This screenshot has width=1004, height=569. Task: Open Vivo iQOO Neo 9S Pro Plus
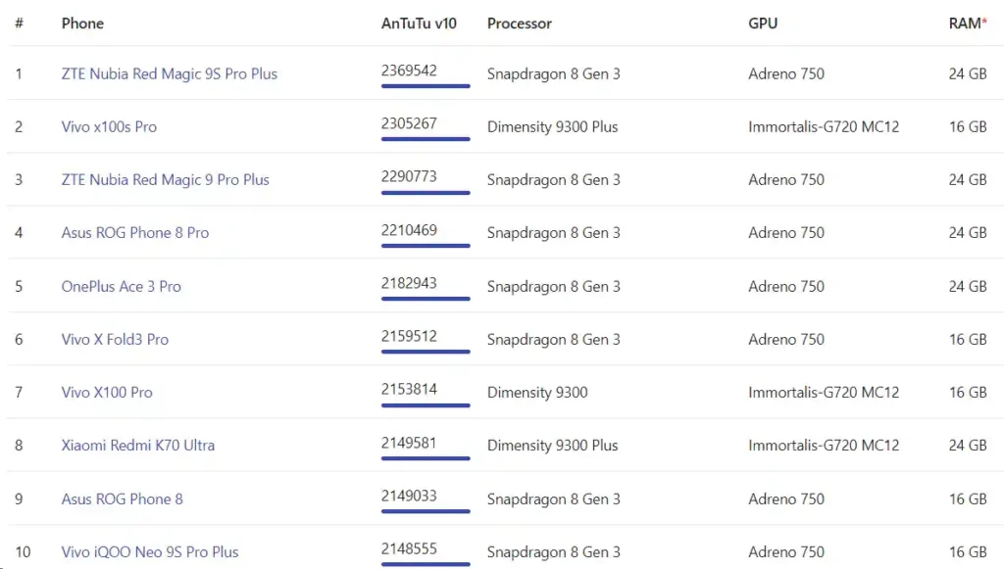[x=150, y=551]
